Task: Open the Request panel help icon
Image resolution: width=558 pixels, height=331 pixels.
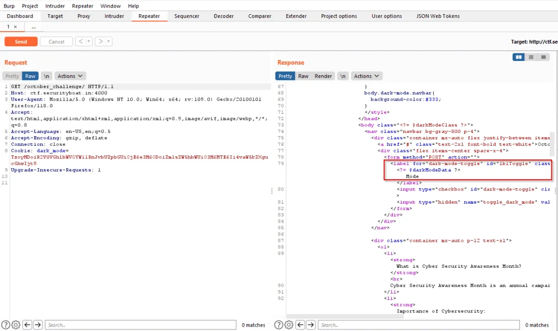Action: [x=5, y=324]
